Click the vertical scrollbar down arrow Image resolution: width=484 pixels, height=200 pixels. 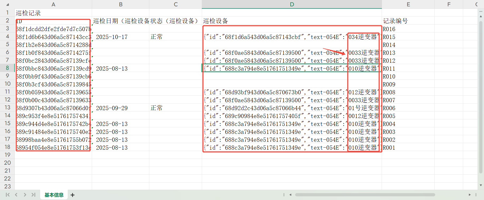(481, 185)
